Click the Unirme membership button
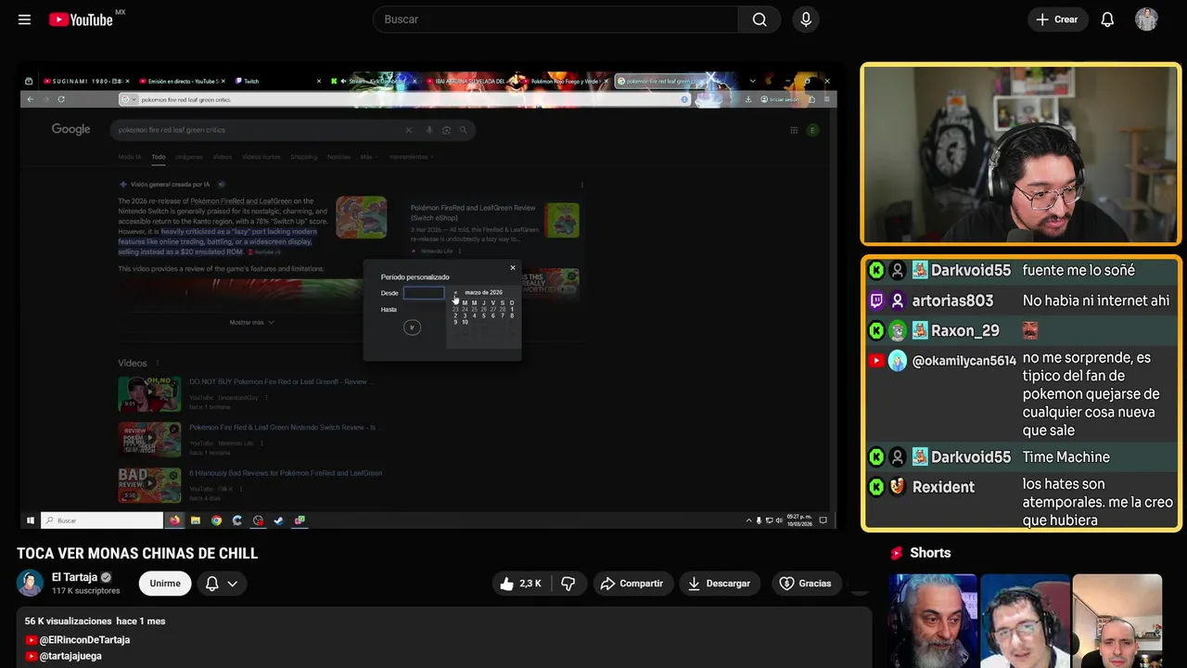Screen dimensions: 1187x668 click(165, 584)
